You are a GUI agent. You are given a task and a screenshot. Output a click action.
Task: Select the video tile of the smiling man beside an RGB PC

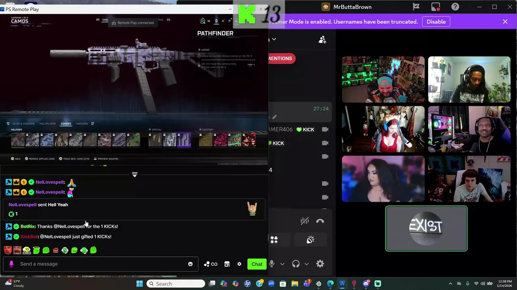[x=469, y=129]
